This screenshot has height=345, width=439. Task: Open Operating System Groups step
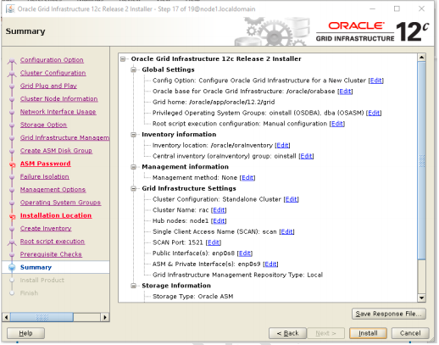tap(60, 203)
